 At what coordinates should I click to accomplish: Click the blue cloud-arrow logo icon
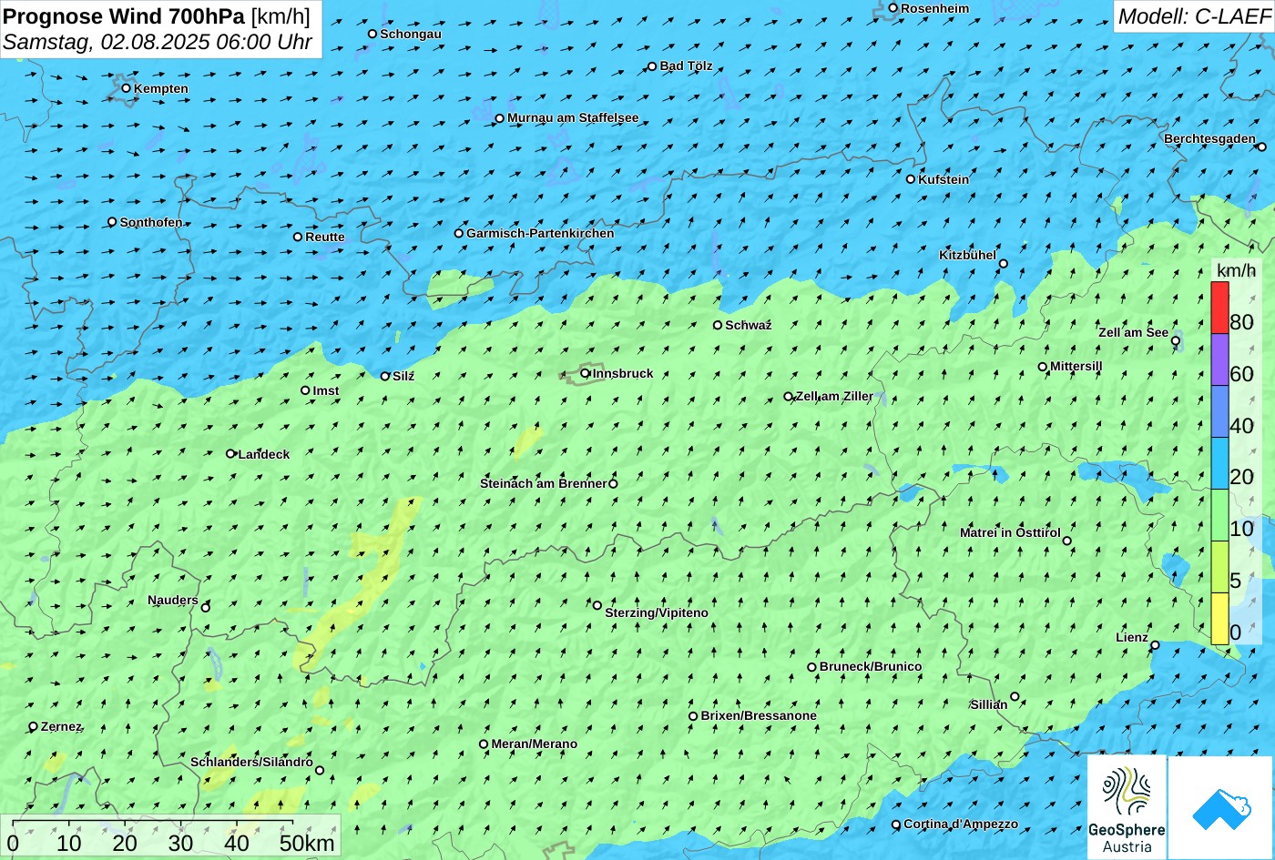click(1220, 808)
